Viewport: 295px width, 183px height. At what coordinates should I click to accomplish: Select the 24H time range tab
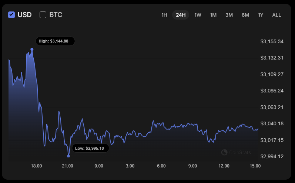[x=181, y=15]
